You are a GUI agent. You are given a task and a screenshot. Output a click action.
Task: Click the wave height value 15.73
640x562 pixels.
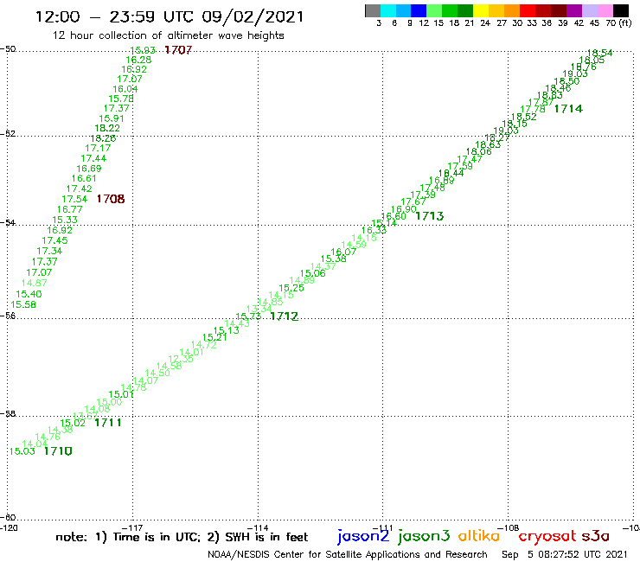pyautogui.click(x=248, y=316)
